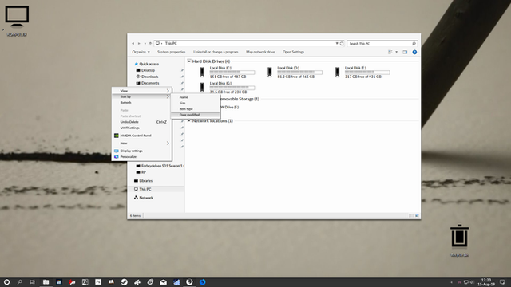Open NVIDIA Control Panel from context menu
The image size is (511, 287).
142,136
